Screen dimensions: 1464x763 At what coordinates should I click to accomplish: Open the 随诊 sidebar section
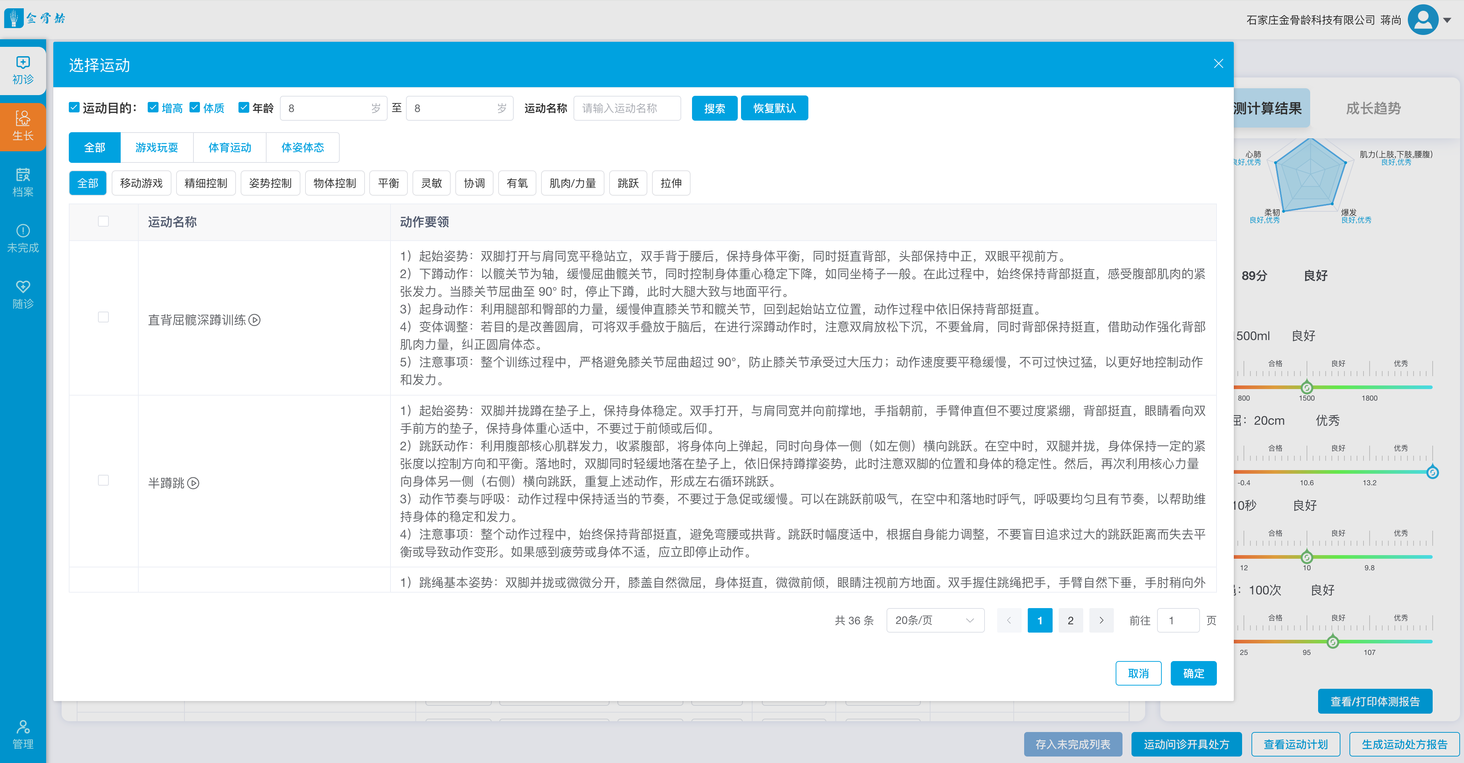[23, 294]
